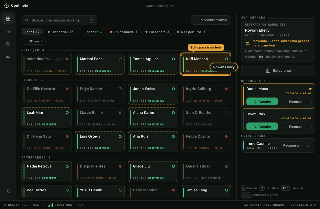Click the REGISTRADO — WSS status text
This screenshot has width=320, height=209.
pyautogui.click(x=24, y=205)
